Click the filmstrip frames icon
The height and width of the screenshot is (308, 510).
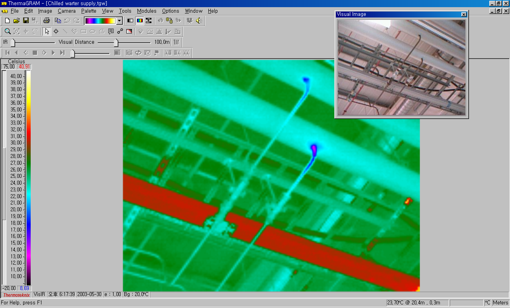coord(118,53)
